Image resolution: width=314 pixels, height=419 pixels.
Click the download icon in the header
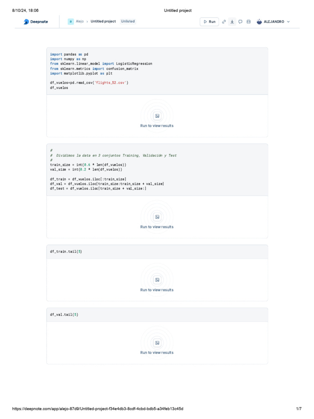(232, 22)
